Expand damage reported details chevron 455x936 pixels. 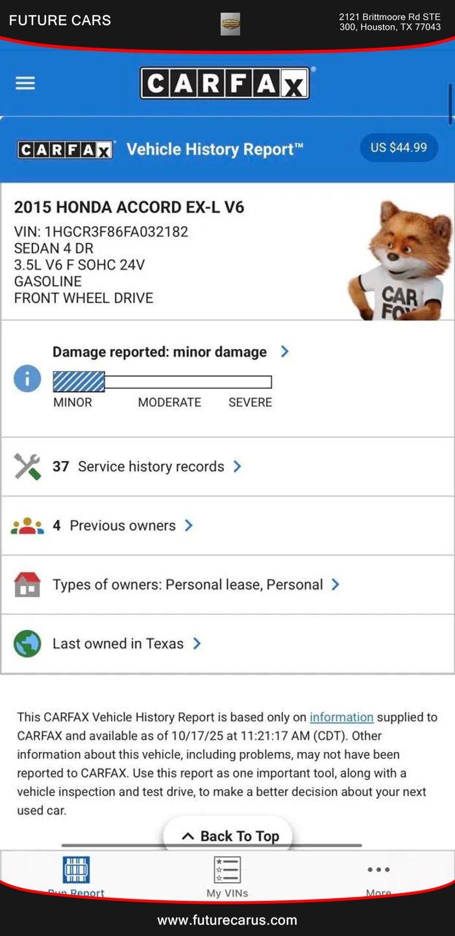tap(284, 352)
